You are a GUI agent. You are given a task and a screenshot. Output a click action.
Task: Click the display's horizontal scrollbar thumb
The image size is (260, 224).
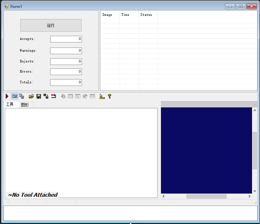click(x=206, y=196)
